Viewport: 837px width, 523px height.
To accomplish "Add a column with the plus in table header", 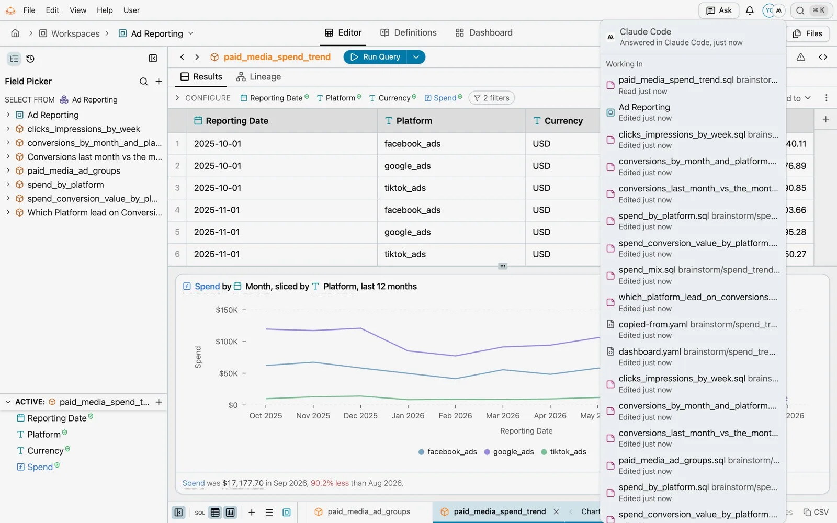I will coord(825,119).
